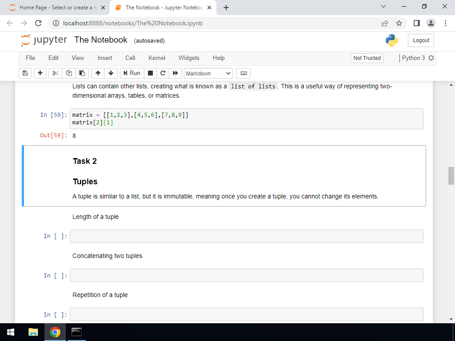Click the autosaved status text
This screenshot has height=341, width=455.
149,41
